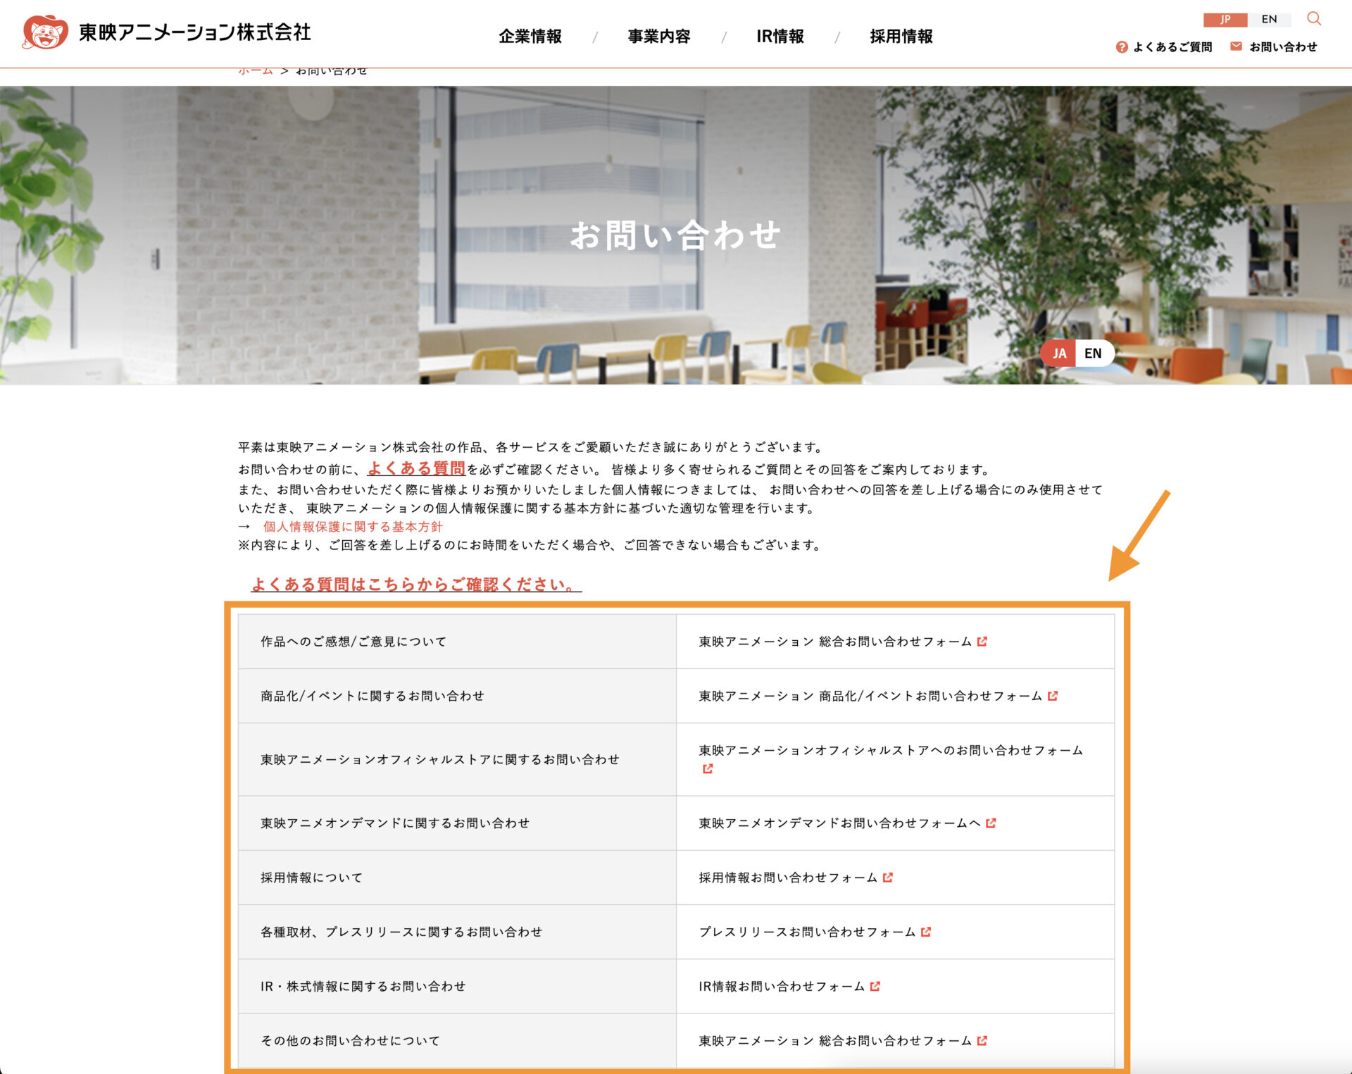Screen dimensions: 1352x1074
Task: Click よくある質問はこちらからご確認ください link
Action: pos(416,585)
